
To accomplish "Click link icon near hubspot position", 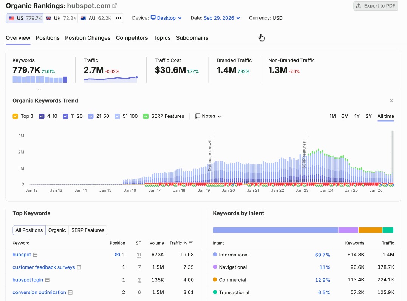I will click(x=117, y=255).
